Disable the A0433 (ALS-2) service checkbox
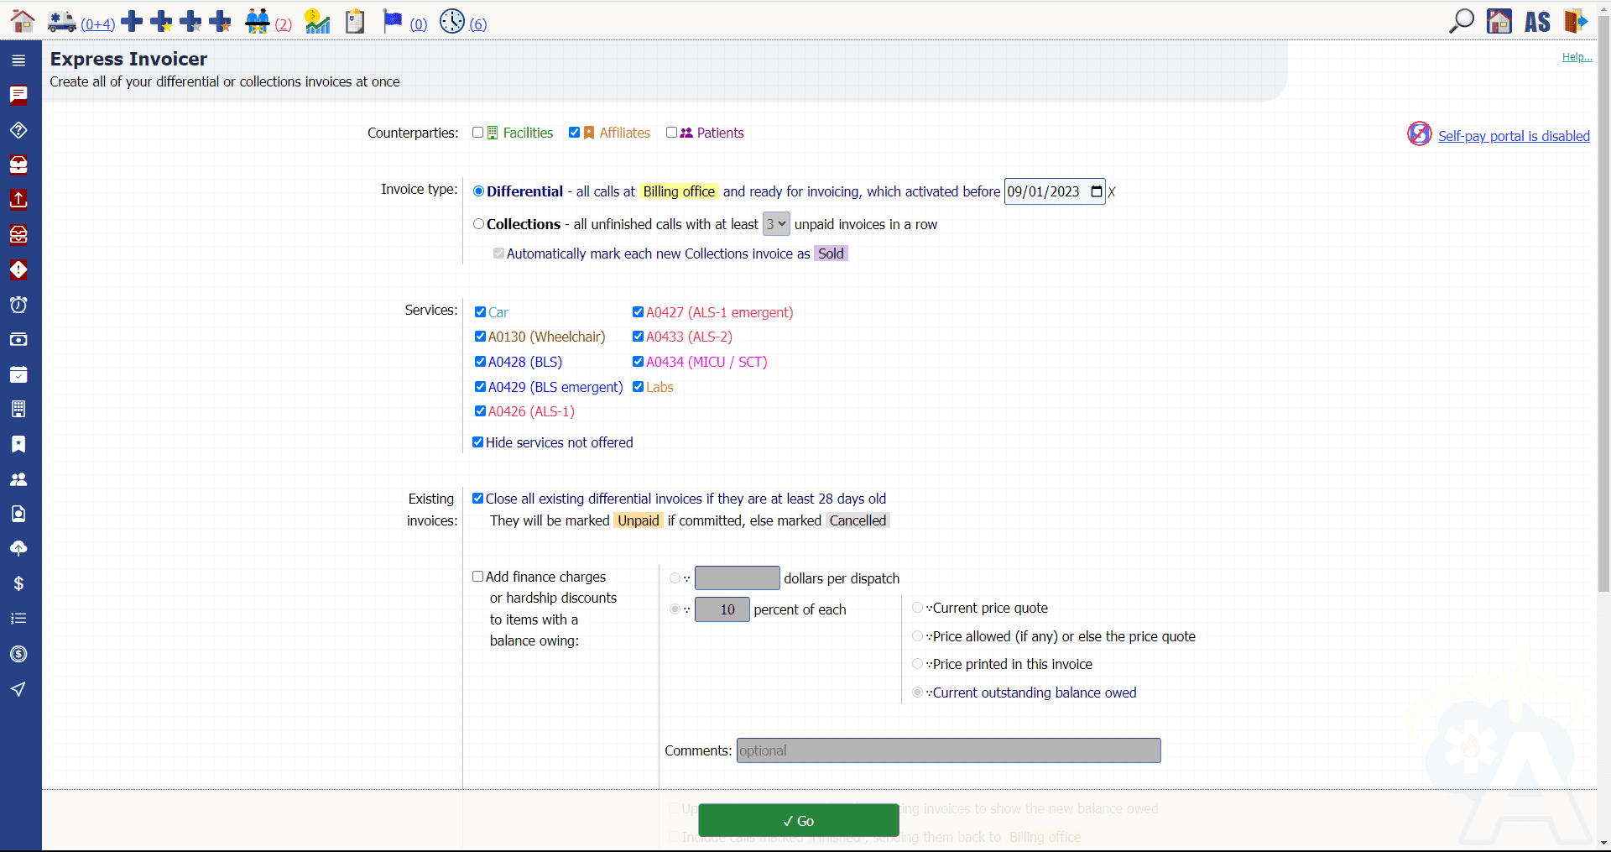The image size is (1611, 852). [637, 336]
